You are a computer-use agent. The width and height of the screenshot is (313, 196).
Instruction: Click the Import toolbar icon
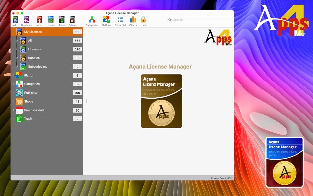39,20
